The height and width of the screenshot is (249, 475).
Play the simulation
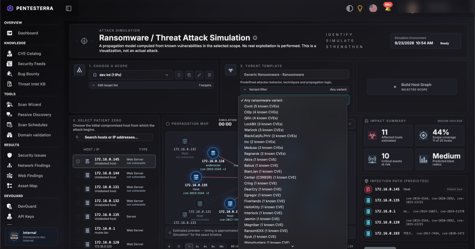(169, 246)
